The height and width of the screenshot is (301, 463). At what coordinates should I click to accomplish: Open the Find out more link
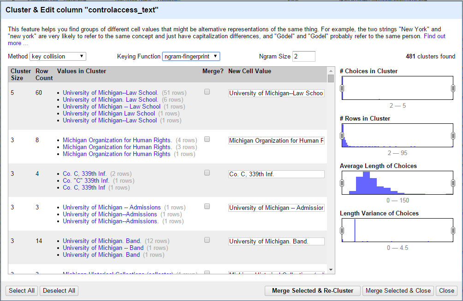pos(434,36)
